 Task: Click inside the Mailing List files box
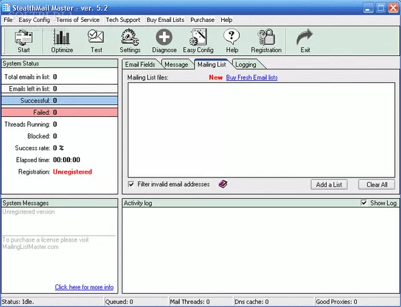point(261,129)
